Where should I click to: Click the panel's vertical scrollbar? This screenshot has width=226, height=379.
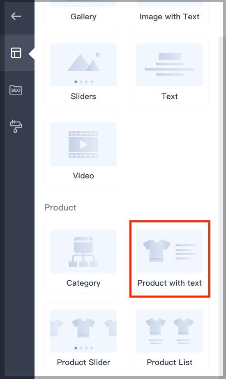pyautogui.click(x=220, y=206)
